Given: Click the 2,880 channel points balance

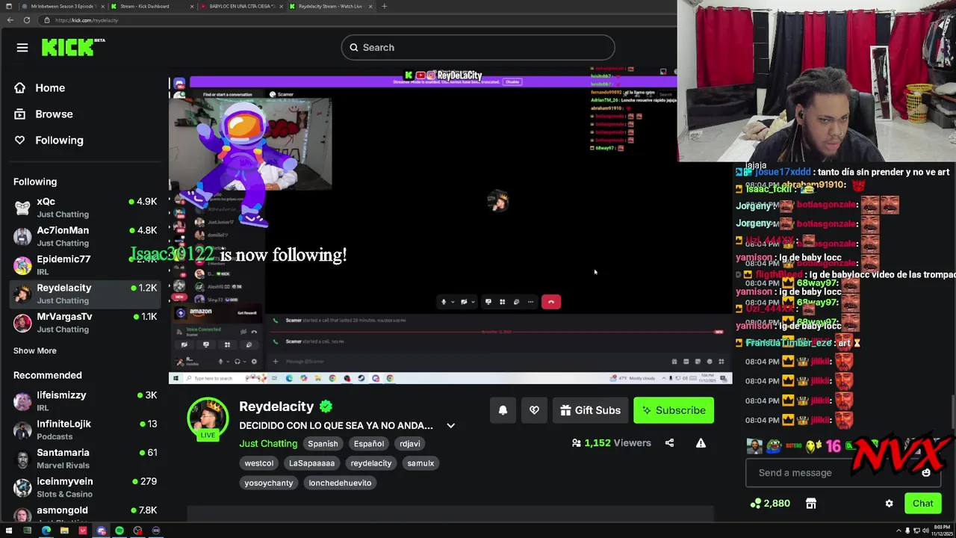Looking at the screenshot, I should pyautogui.click(x=770, y=504).
